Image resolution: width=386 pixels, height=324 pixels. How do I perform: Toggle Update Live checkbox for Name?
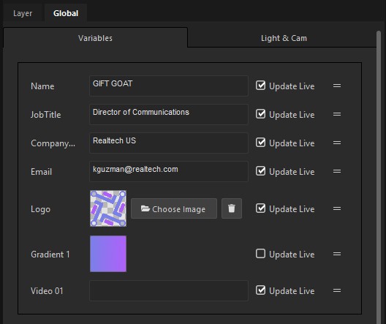coord(260,86)
